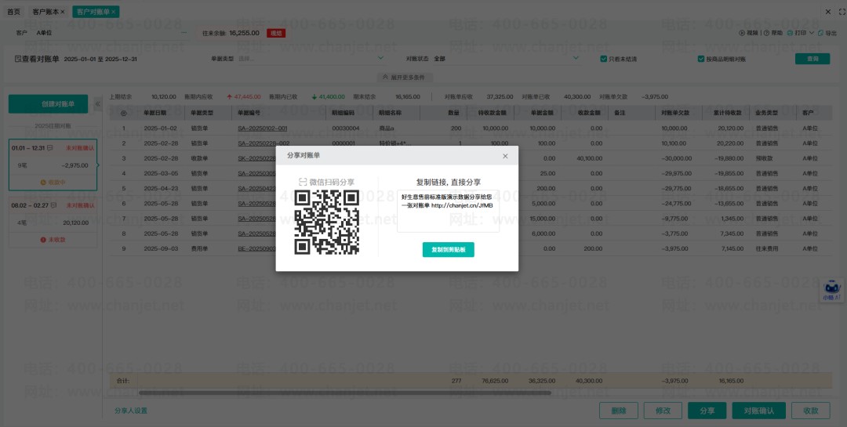
Task: Click the 删除 button
Action: pos(619,411)
